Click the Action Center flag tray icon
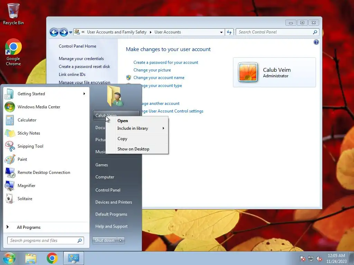 click(302, 259)
